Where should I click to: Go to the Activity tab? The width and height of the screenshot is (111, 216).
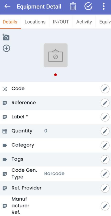click(x=84, y=22)
